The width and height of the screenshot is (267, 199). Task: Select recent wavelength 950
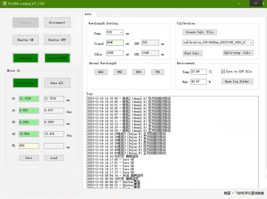120,72
